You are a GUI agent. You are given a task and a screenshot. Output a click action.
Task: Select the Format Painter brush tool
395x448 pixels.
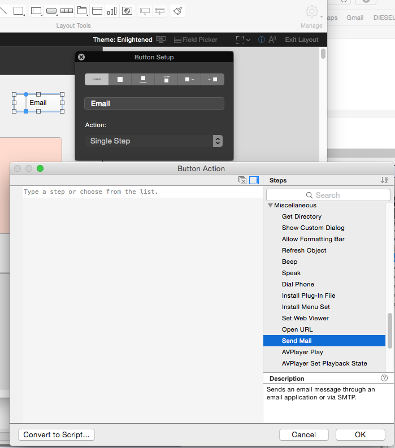(x=177, y=11)
